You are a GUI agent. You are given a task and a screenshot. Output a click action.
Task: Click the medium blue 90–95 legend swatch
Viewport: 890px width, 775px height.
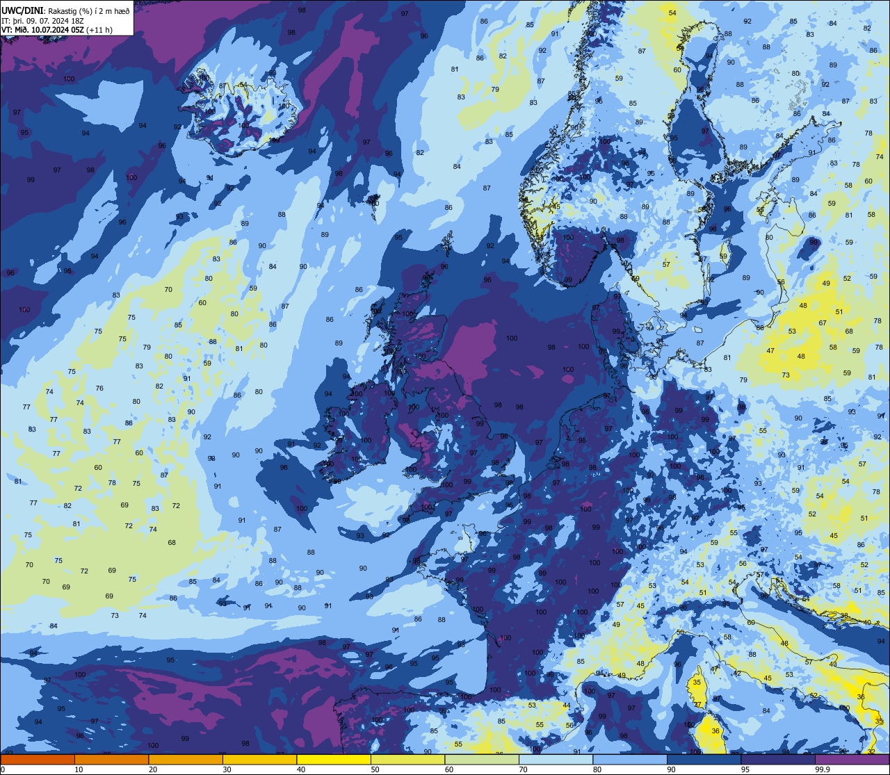click(x=704, y=760)
